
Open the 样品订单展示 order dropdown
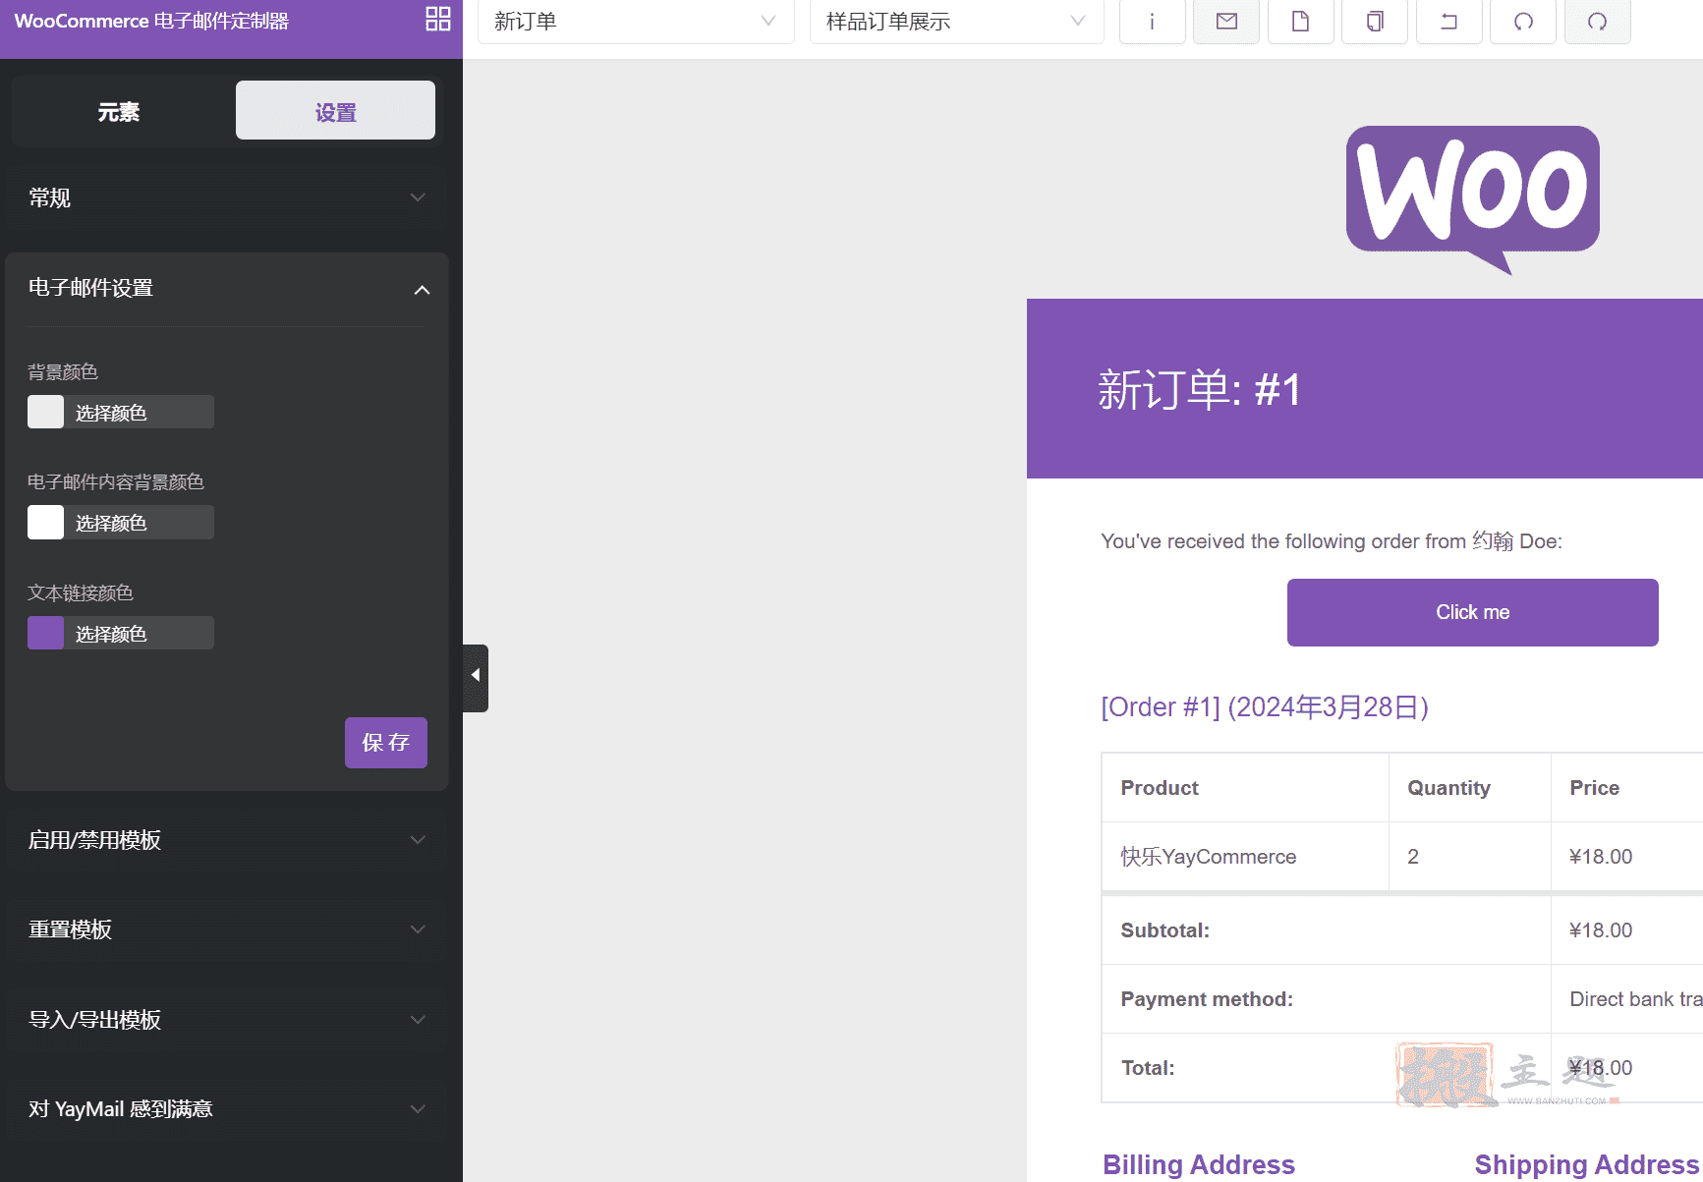pos(956,22)
